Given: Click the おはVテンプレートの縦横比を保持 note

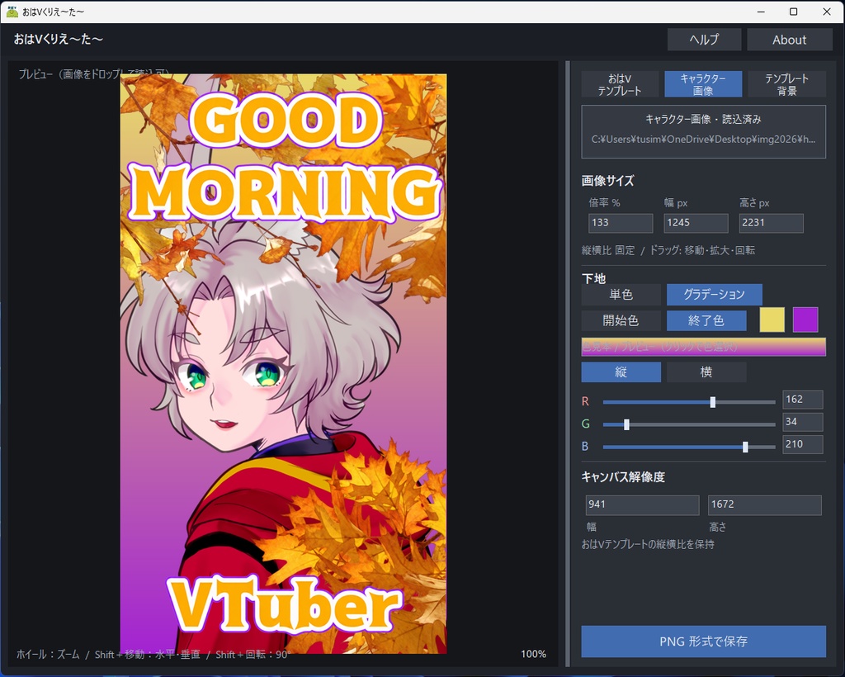Looking at the screenshot, I should coord(648,544).
